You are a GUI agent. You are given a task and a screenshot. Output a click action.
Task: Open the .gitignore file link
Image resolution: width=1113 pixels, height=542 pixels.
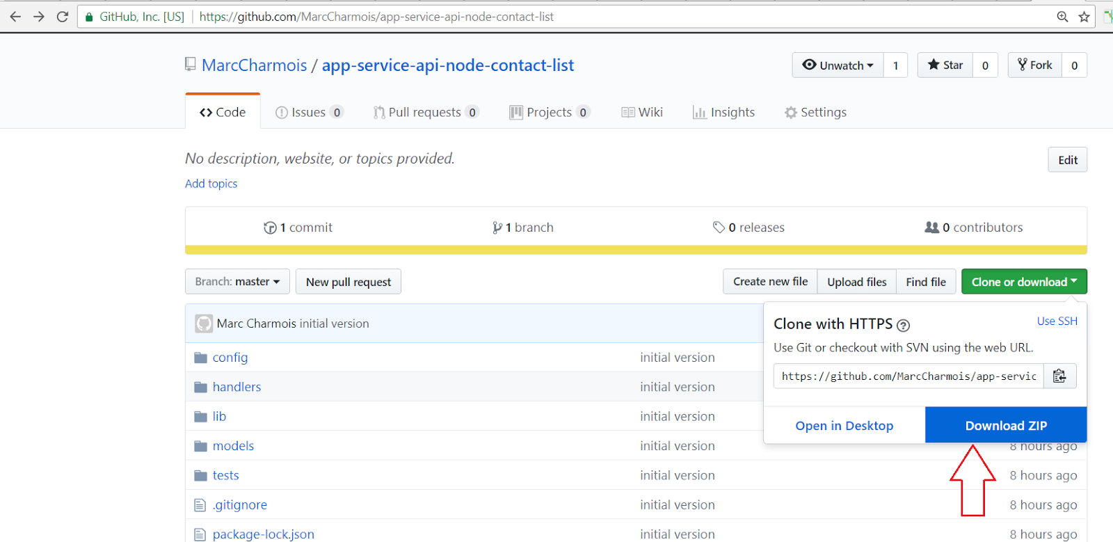coord(240,505)
